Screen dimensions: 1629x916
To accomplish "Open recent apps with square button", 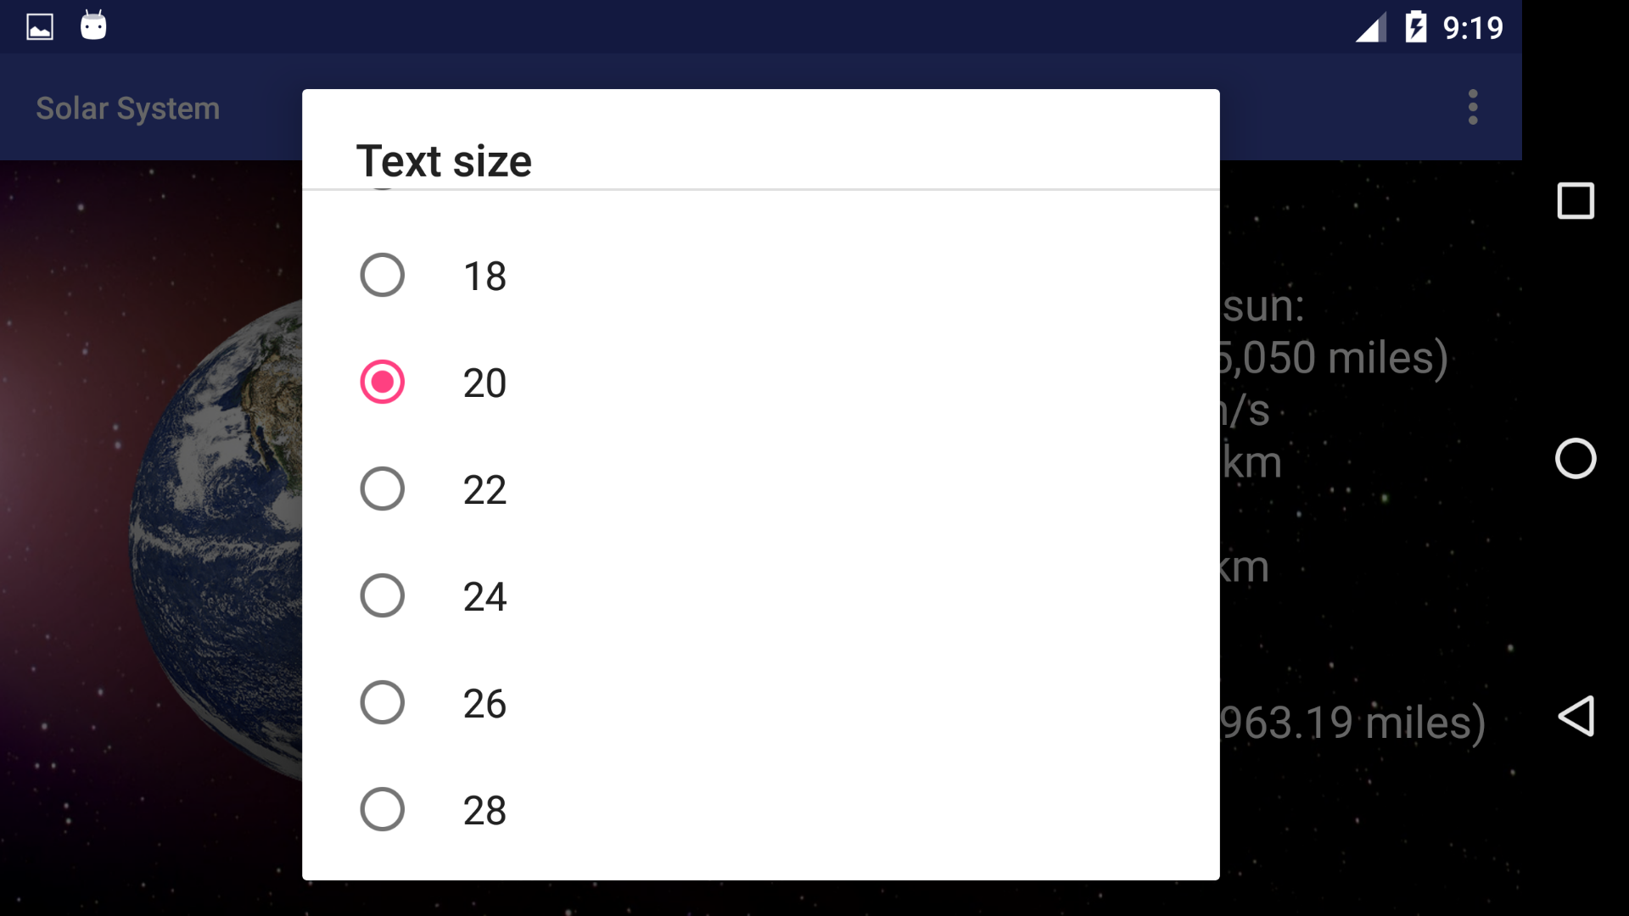I will [x=1576, y=201].
